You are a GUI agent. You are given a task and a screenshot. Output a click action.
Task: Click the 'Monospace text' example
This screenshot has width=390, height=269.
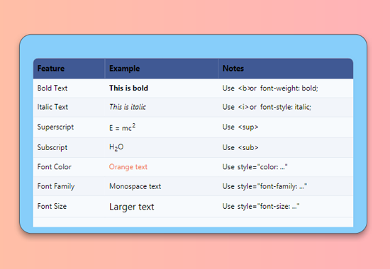pos(135,186)
